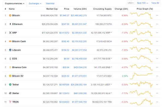This screenshot has width=162, height=107.
Task: Click the Tether logo icon
Action: 10,85
